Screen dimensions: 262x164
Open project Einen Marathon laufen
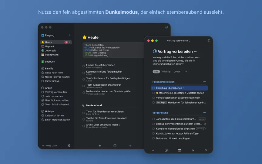coord(56,120)
